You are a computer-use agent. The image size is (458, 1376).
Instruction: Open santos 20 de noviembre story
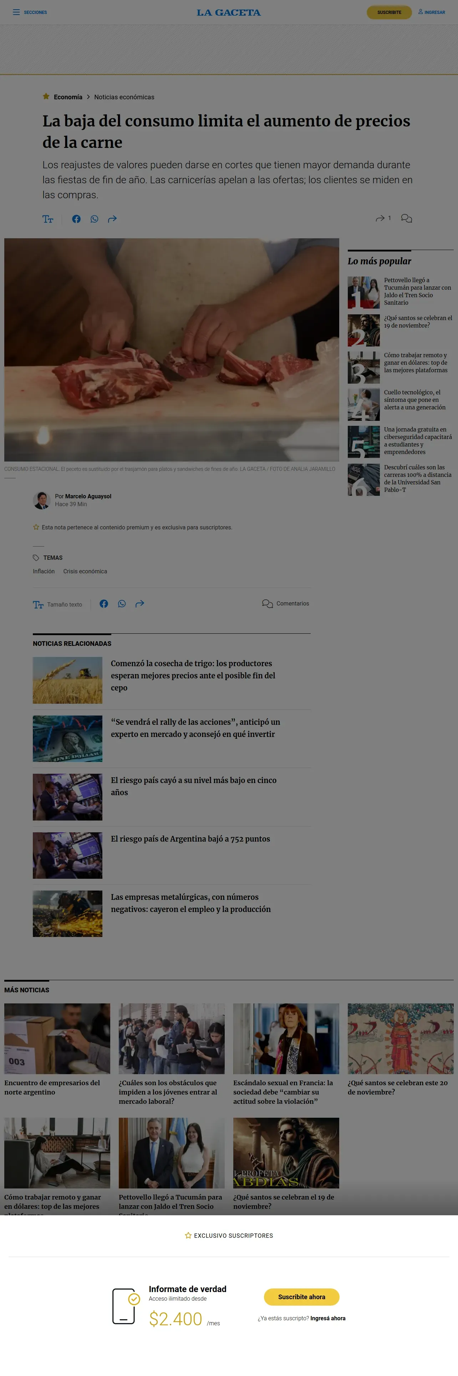tap(398, 1088)
